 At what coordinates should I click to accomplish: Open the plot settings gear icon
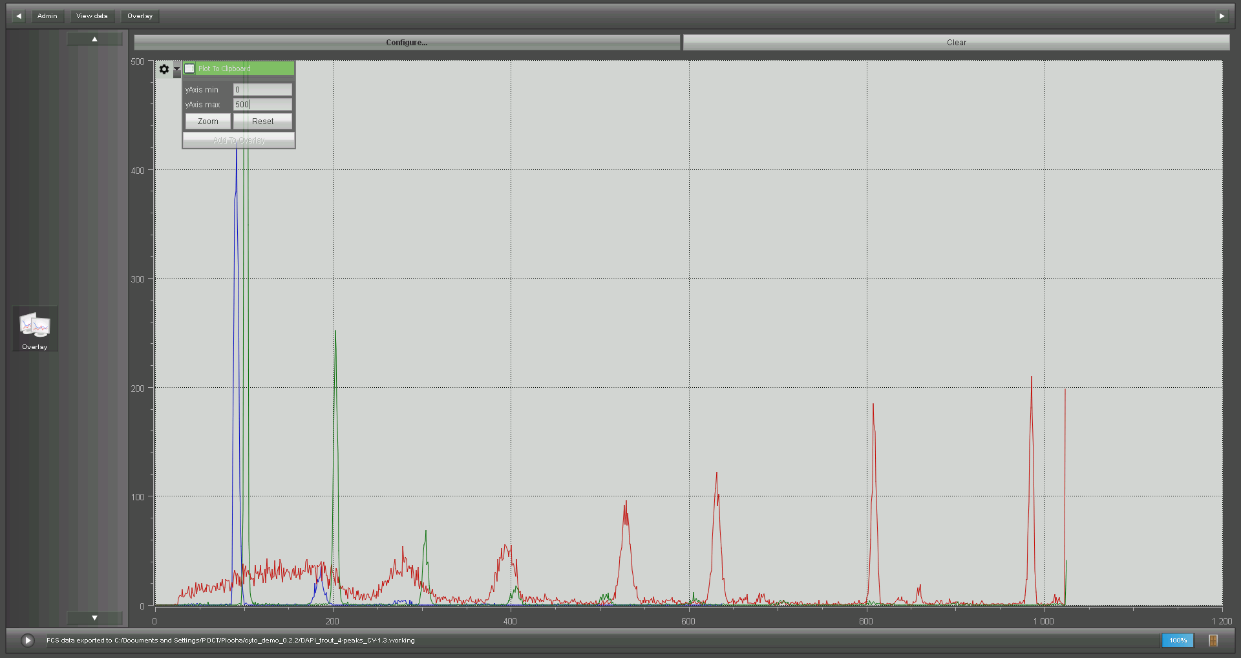(x=164, y=69)
